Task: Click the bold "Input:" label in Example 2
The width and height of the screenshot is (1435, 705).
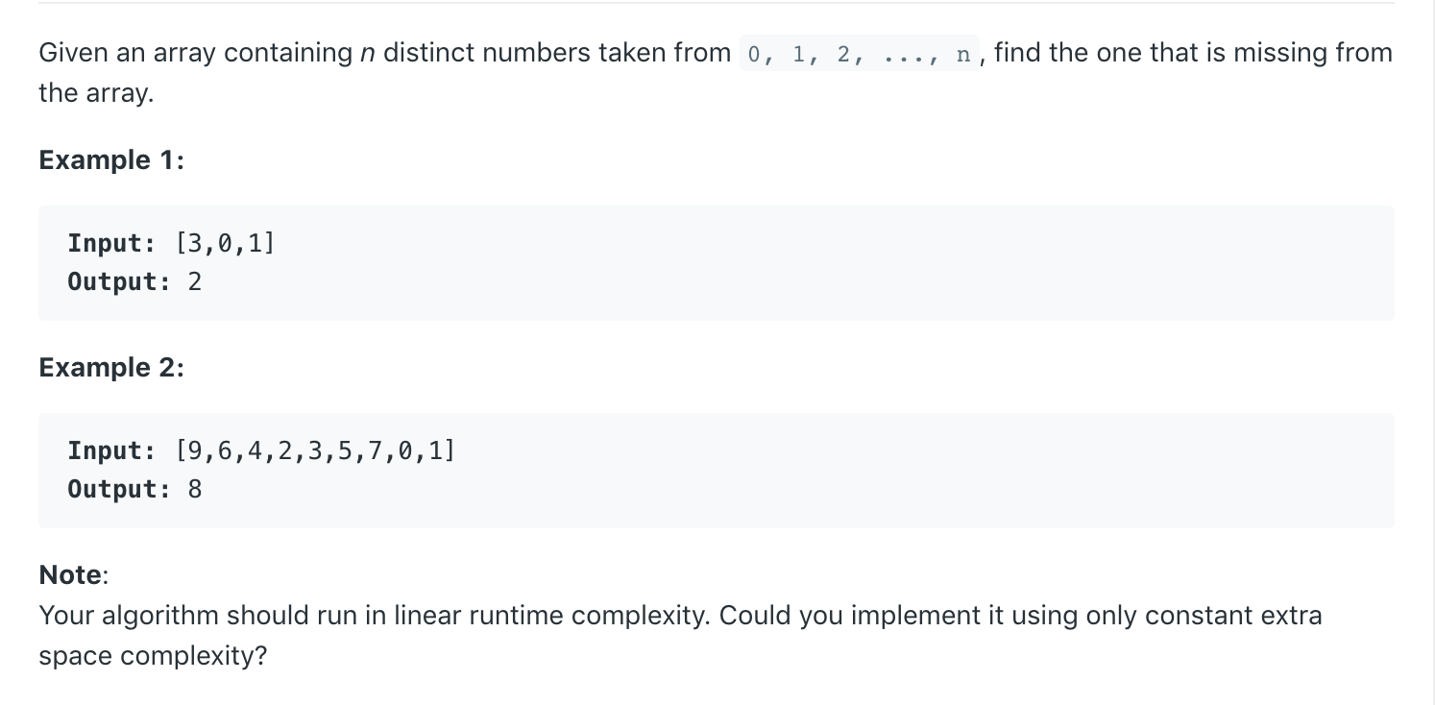Action: tap(112, 450)
